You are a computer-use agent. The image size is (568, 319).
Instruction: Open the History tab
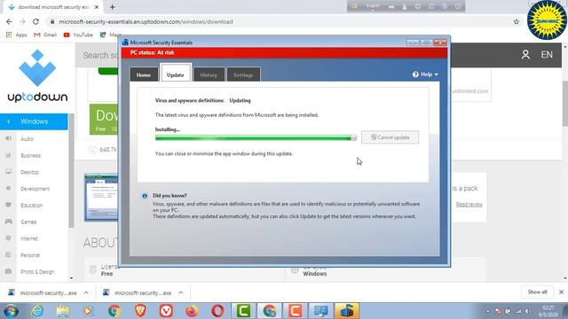pyautogui.click(x=209, y=74)
